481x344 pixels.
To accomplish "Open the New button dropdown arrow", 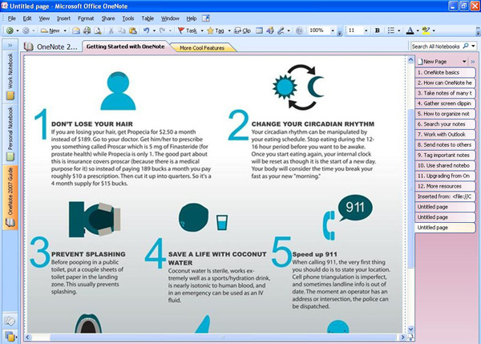I will pyautogui.click(x=65, y=30).
